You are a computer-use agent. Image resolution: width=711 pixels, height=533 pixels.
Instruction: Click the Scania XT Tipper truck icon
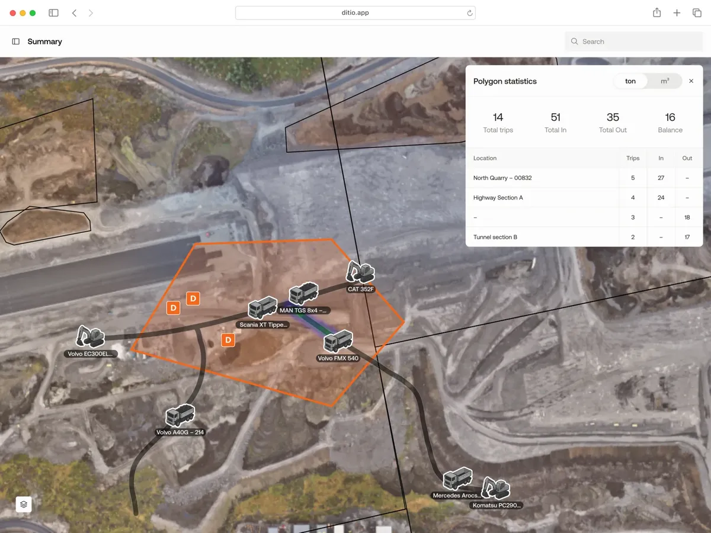pyautogui.click(x=262, y=309)
